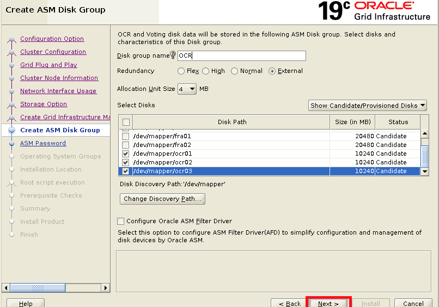Enable Configure Oracle ASM Filter Driver
This screenshot has width=439, height=307.
pyautogui.click(x=121, y=221)
